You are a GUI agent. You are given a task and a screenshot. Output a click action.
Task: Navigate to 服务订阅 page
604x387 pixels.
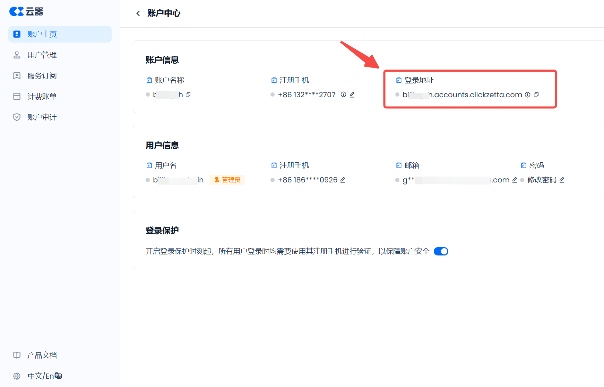(x=42, y=76)
